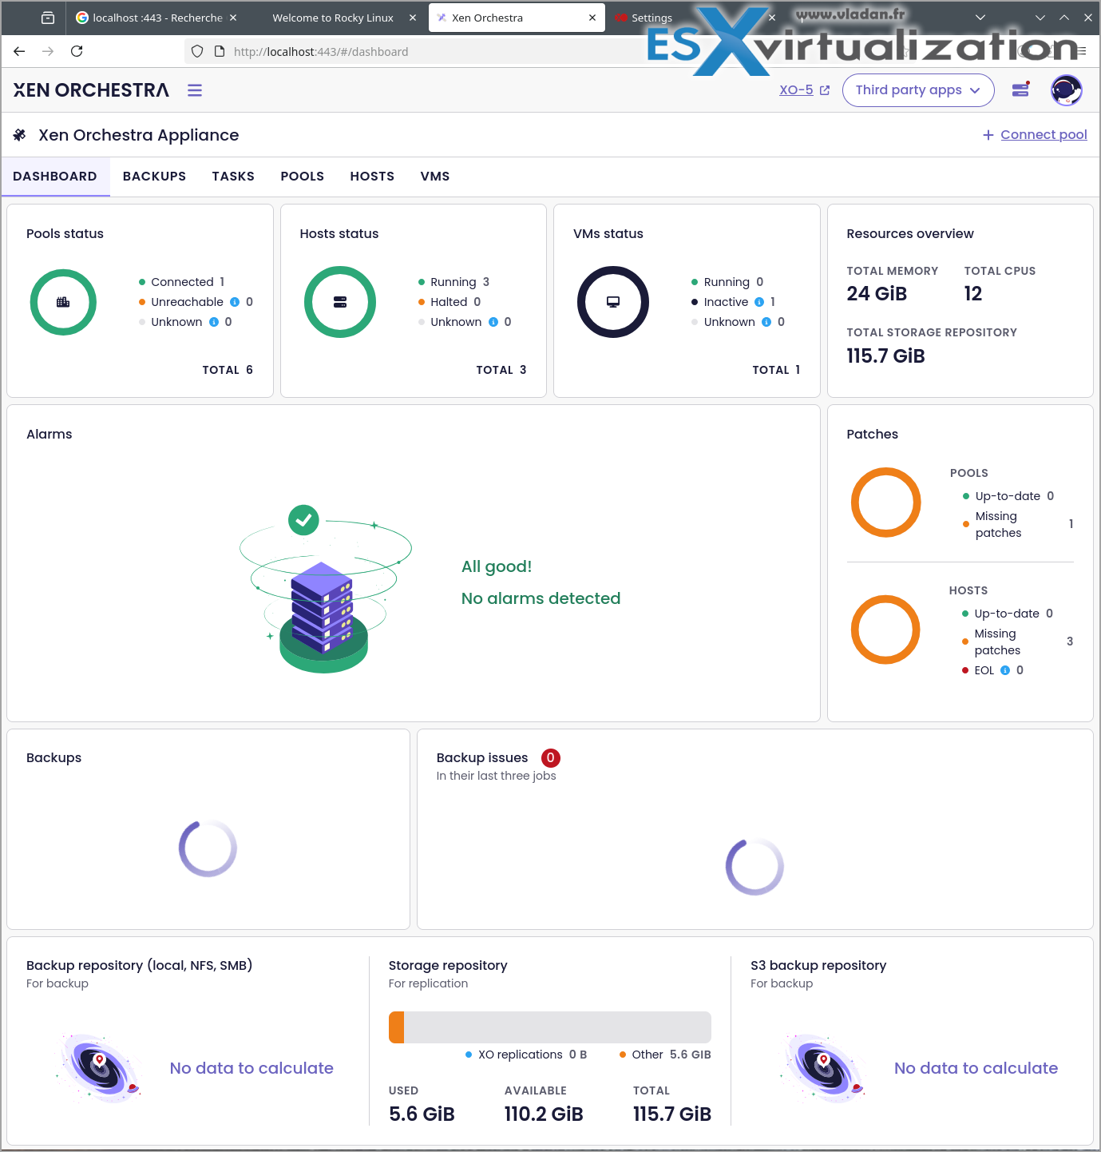Click the info icon next to Inactive VMs
Screen dimensions: 1101x1152
pos(759,302)
